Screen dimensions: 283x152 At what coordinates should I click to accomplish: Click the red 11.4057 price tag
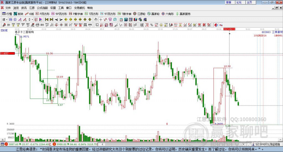click(x=7, y=53)
